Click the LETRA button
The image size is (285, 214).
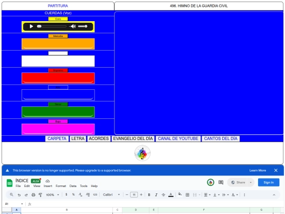pos(78,138)
